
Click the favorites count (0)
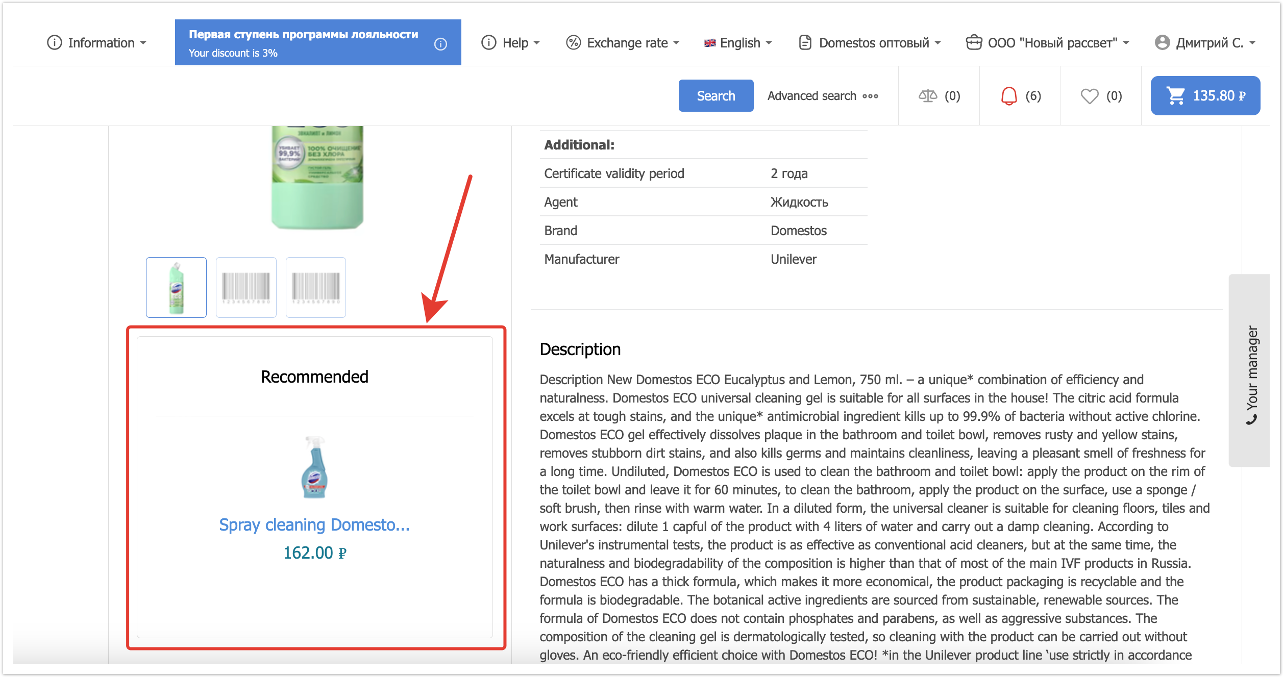tap(1114, 96)
